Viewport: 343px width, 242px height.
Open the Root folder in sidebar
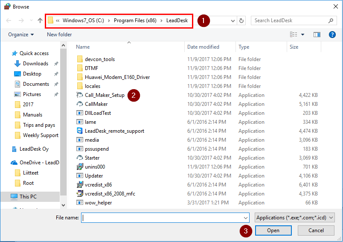point(28,184)
